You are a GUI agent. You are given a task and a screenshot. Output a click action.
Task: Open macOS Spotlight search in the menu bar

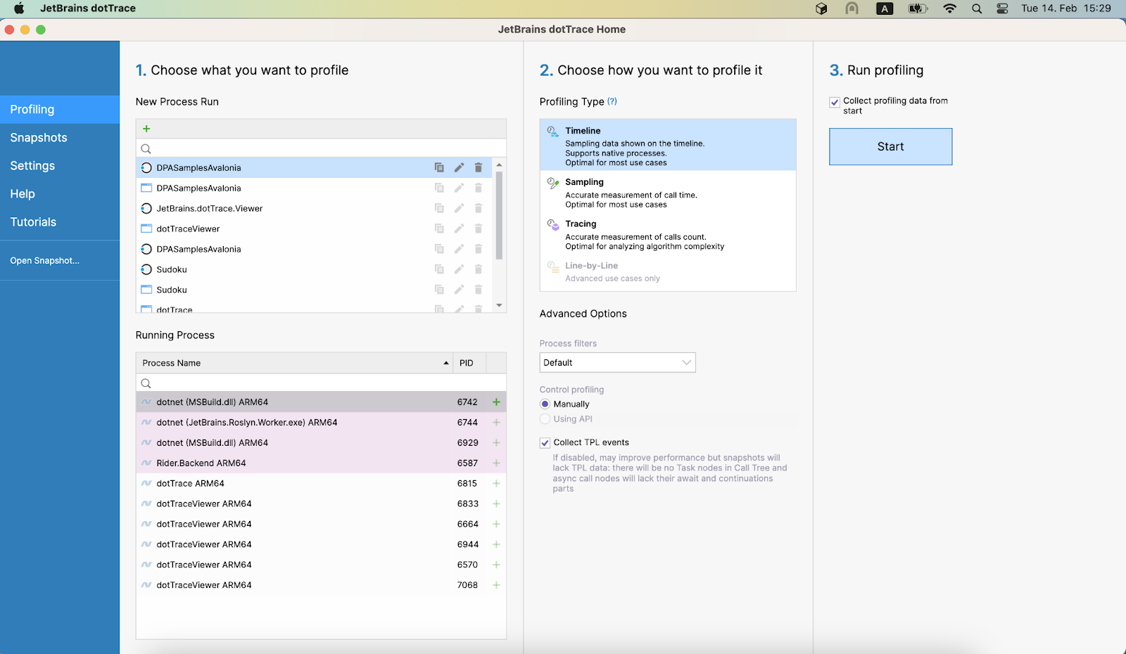pyautogui.click(x=977, y=8)
